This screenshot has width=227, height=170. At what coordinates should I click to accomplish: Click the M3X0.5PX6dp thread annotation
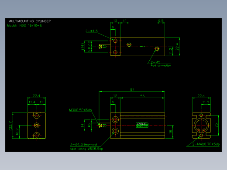click(80, 110)
